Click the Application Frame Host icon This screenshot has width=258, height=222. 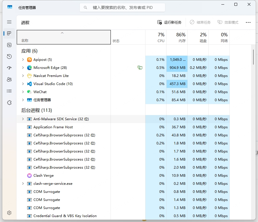point(29,127)
